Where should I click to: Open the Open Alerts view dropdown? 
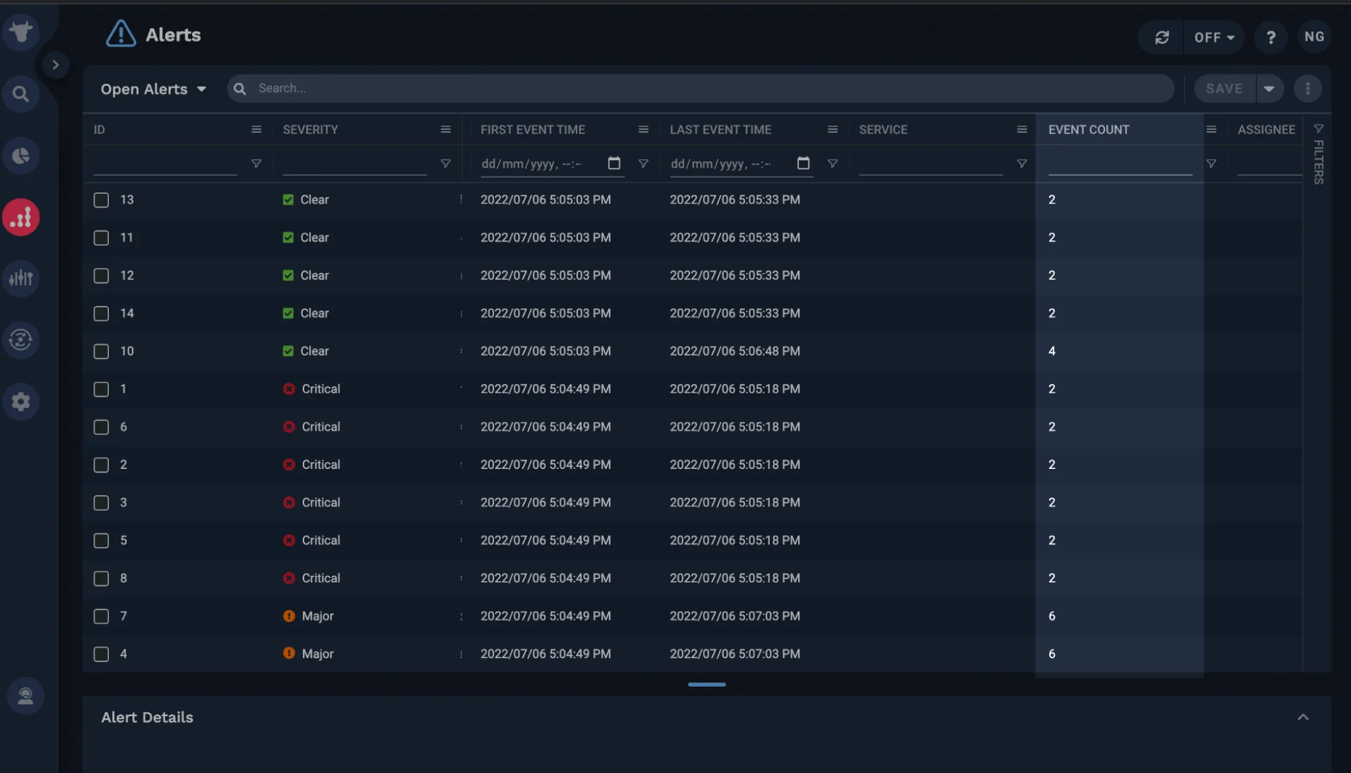click(x=153, y=89)
